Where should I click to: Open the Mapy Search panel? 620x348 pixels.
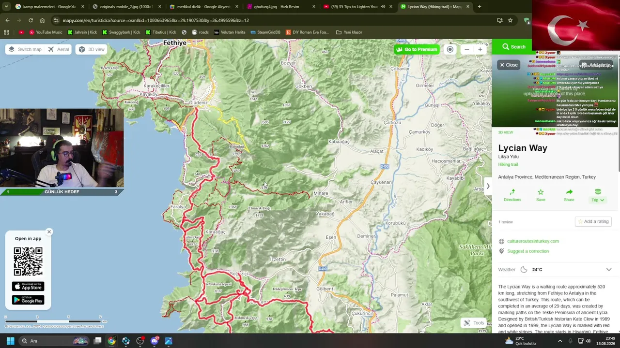[x=513, y=47]
